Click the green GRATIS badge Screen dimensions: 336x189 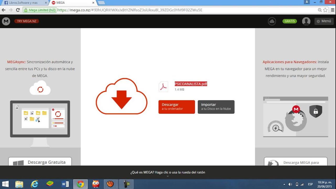[x=290, y=21]
